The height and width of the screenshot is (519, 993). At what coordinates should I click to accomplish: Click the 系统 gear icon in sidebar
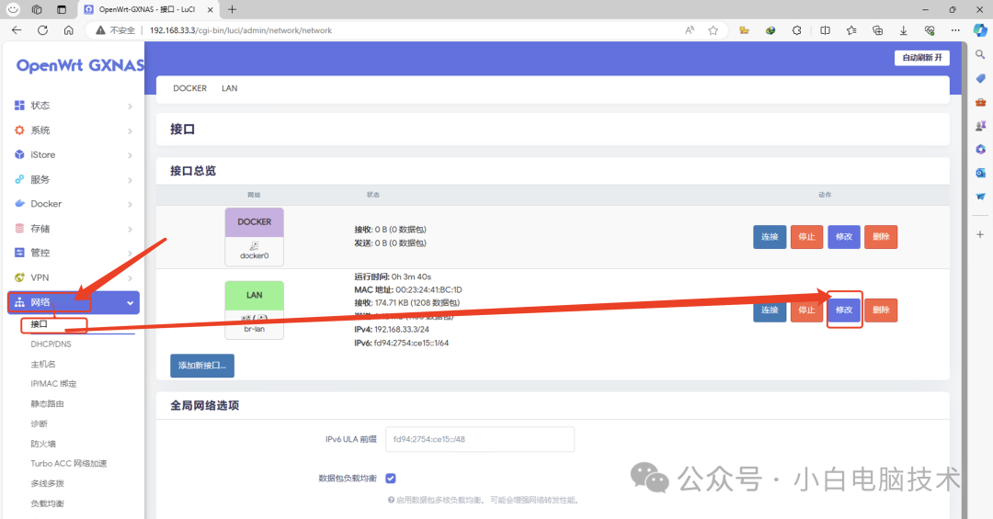tap(19, 130)
